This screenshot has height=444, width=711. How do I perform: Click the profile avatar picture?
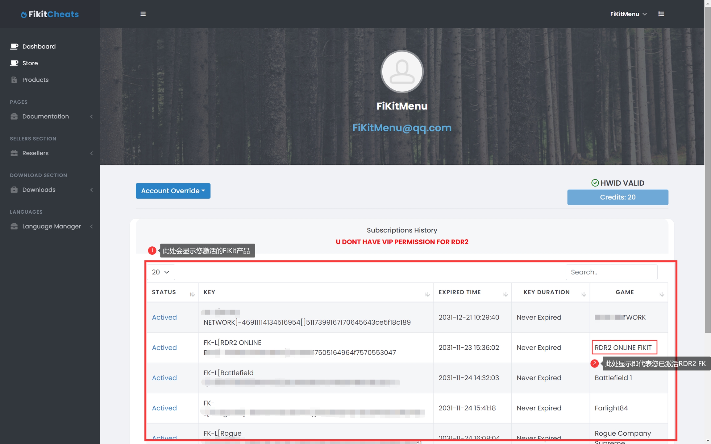click(402, 72)
